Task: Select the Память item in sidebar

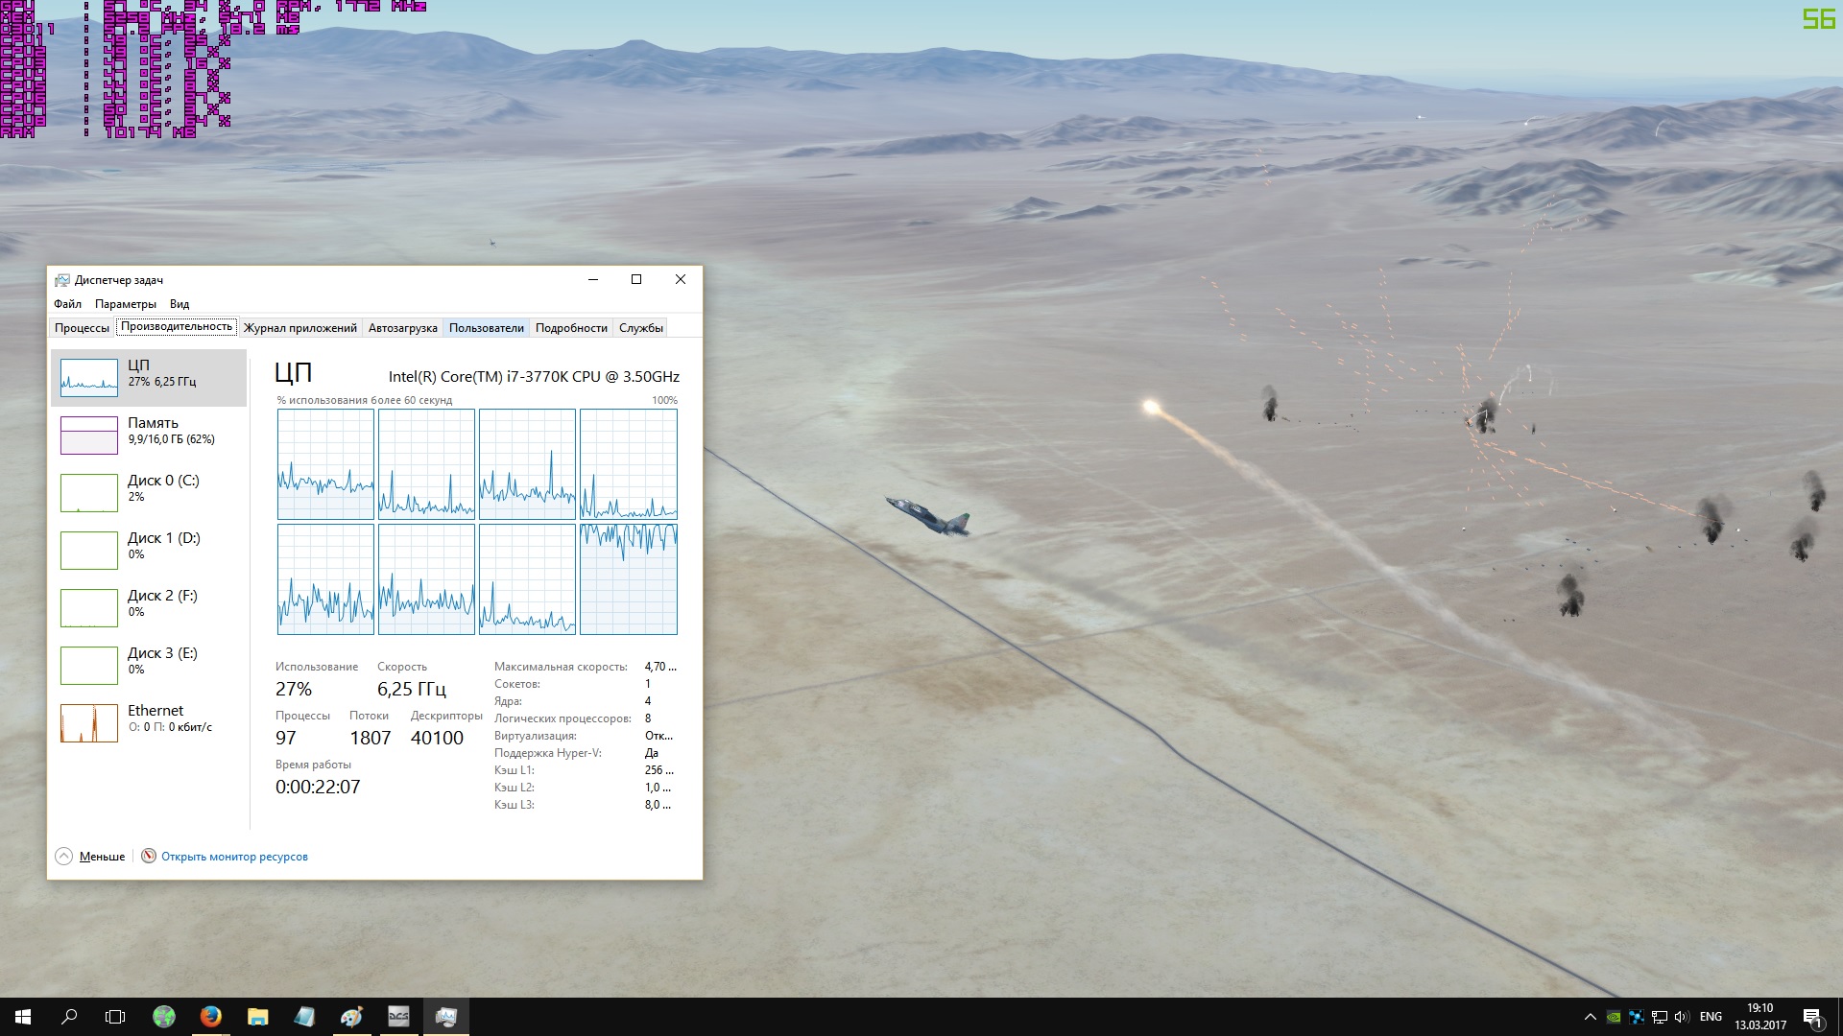Action: 149,436
